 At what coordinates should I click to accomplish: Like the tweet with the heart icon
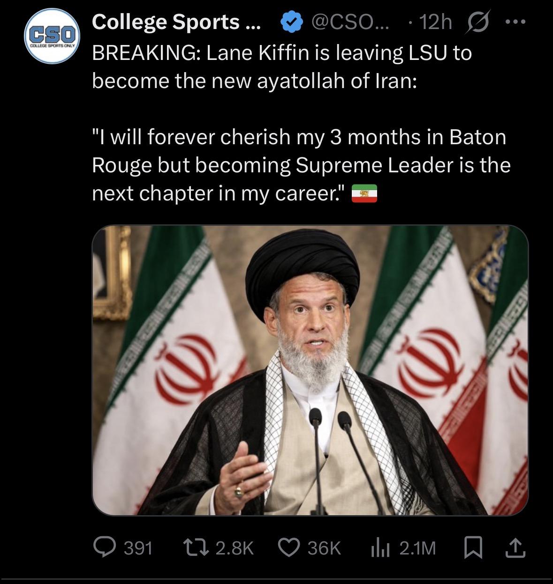289,547
